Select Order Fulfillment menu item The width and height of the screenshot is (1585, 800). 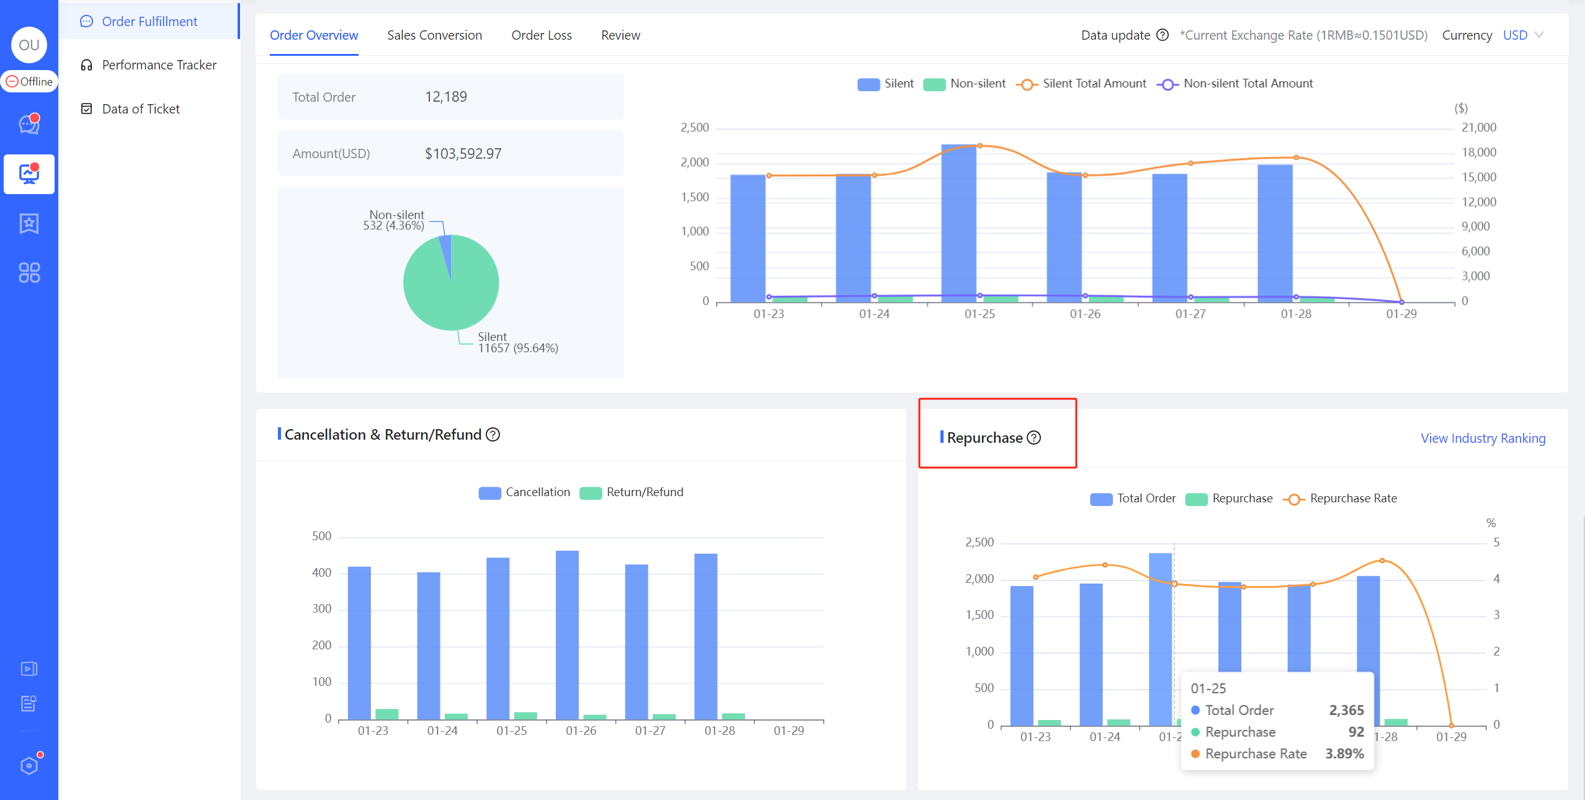(x=149, y=21)
